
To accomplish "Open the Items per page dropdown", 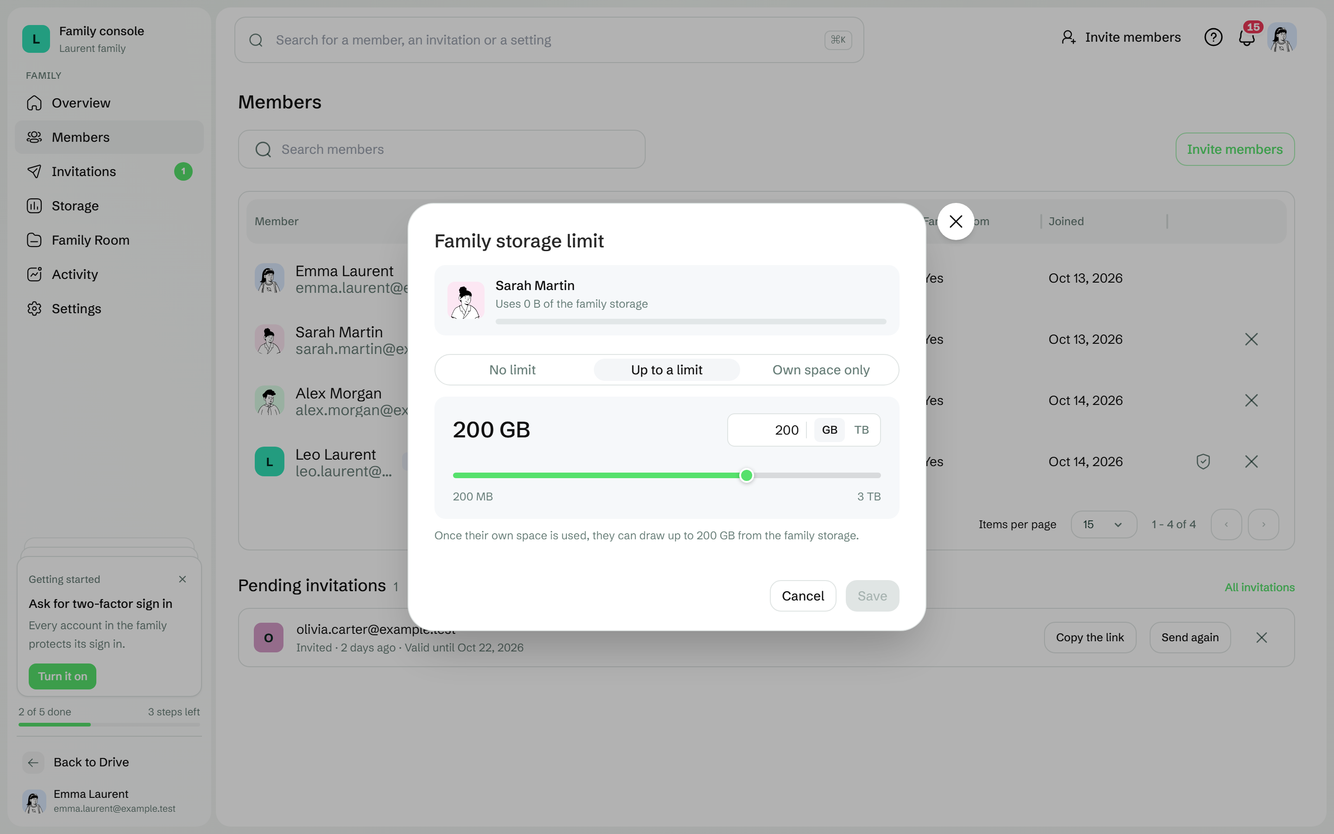I will click(1104, 524).
